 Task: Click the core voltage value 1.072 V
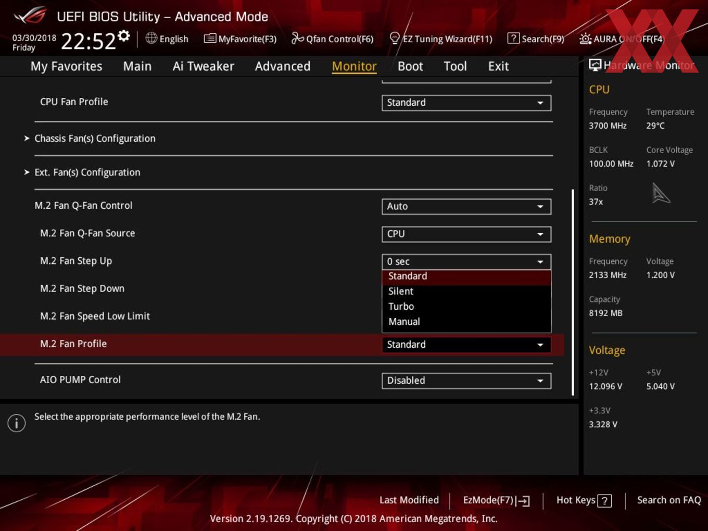pyautogui.click(x=661, y=163)
